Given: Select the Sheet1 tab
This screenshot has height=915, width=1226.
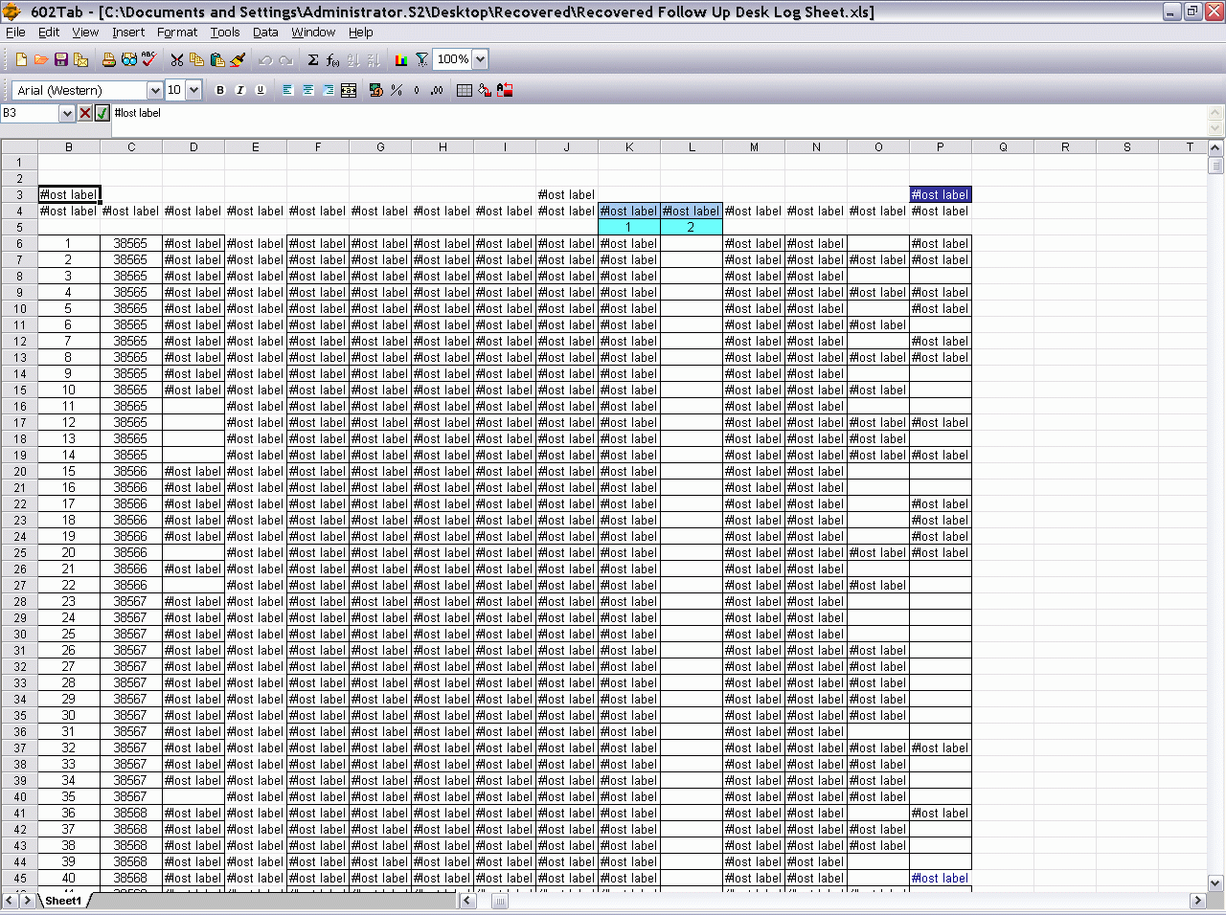Looking at the screenshot, I should click(x=63, y=901).
